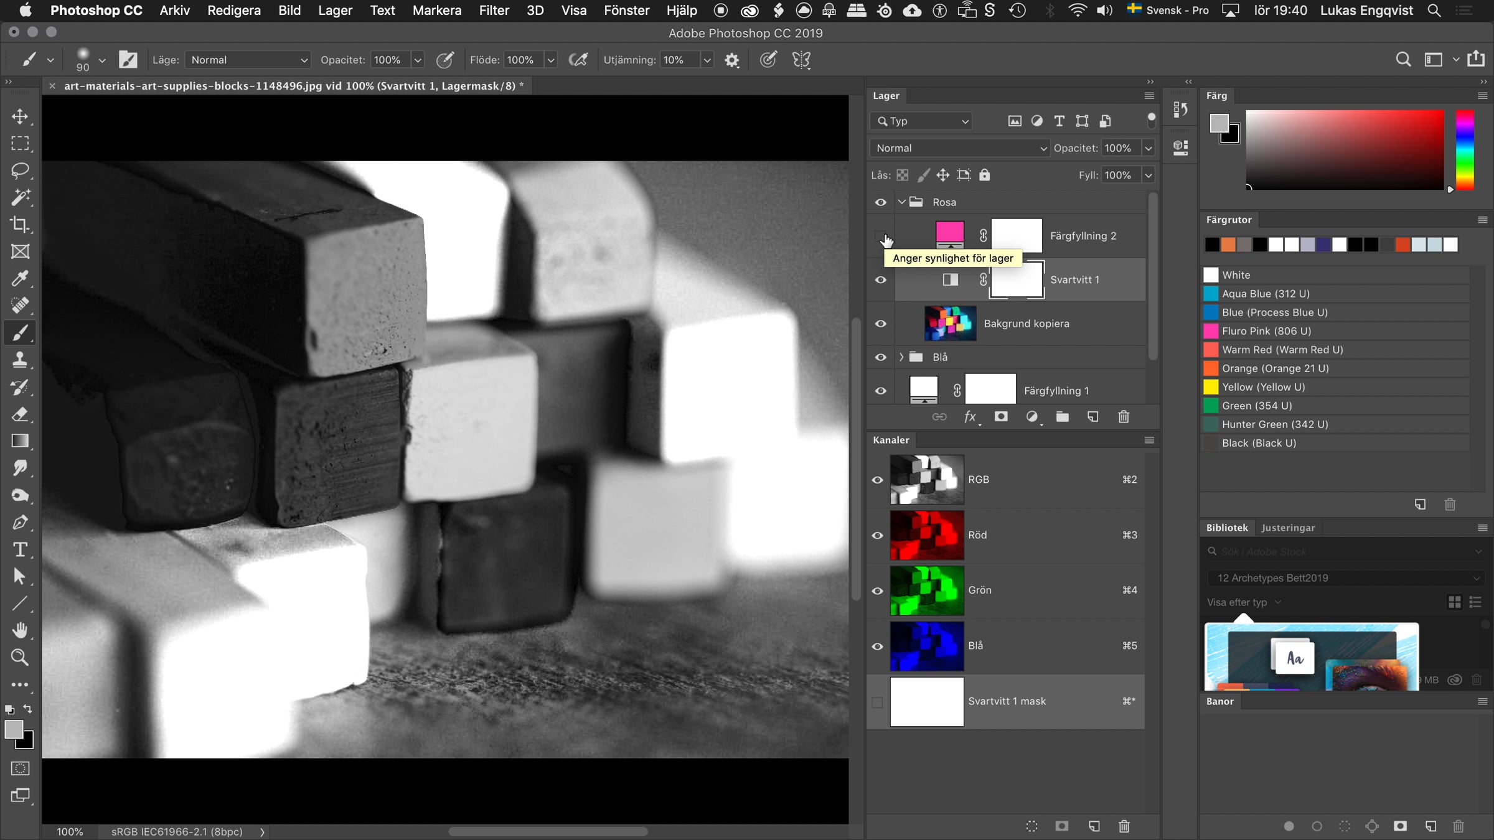
Task: Create new adjustment layer icon
Action: [1032, 417]
